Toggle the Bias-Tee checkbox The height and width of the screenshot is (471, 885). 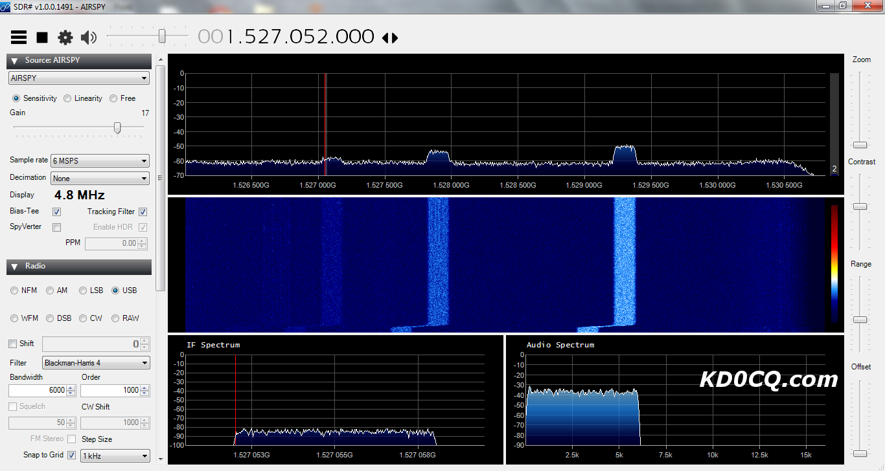tap(56, 212)
